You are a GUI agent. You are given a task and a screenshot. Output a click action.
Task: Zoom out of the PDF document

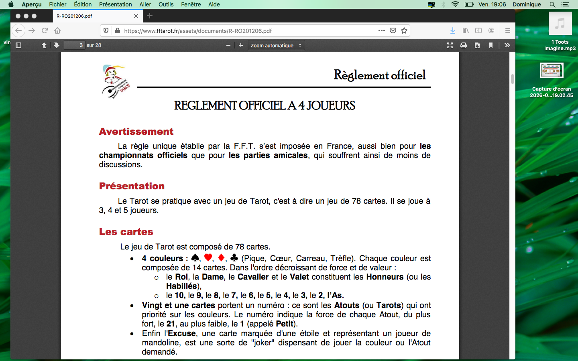point(228,45)
